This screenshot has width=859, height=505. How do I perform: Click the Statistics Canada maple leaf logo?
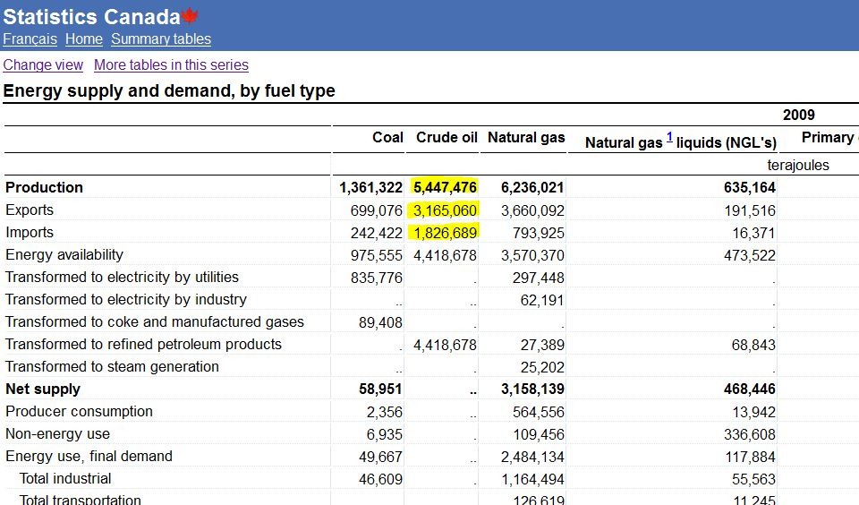click(x=190, y=16)
